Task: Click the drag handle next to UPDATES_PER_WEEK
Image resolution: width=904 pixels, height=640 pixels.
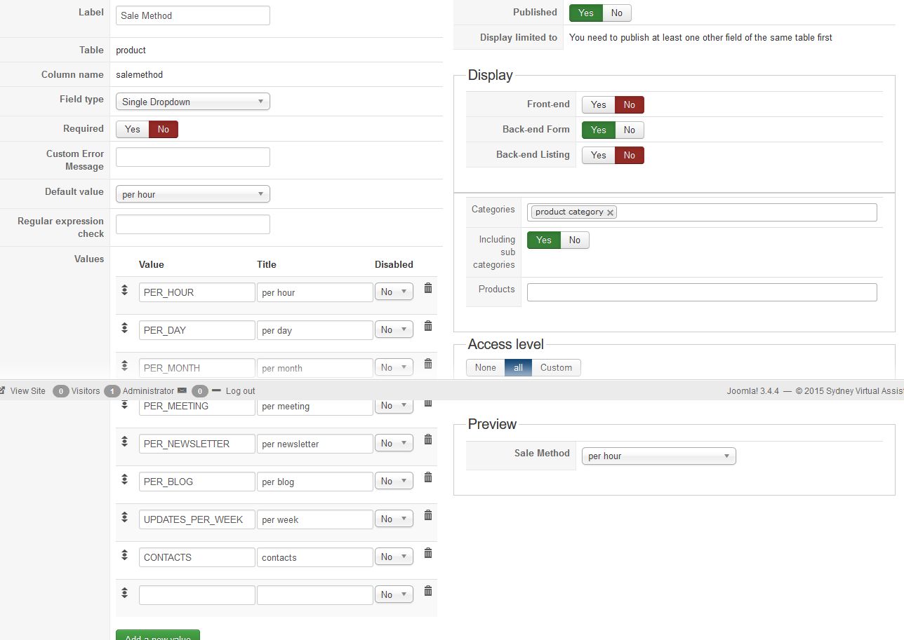Action: click(124, 516)
